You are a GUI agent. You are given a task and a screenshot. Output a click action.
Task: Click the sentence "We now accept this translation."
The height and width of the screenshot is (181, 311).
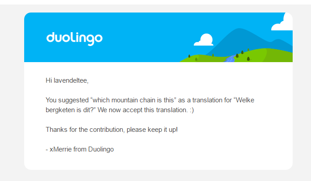coord(143,110)
